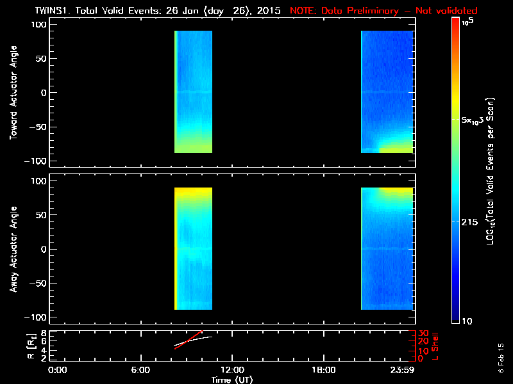Click the red L Shell line in orbit panel

pyautogui.click(x=189, y=339)
